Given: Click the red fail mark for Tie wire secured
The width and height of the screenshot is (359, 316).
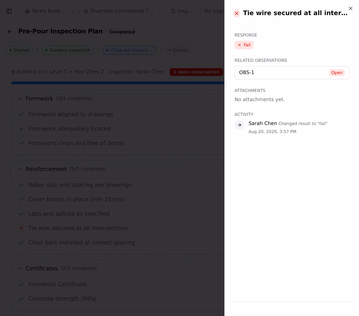Looking at the screenshot, I should [21, 228].
